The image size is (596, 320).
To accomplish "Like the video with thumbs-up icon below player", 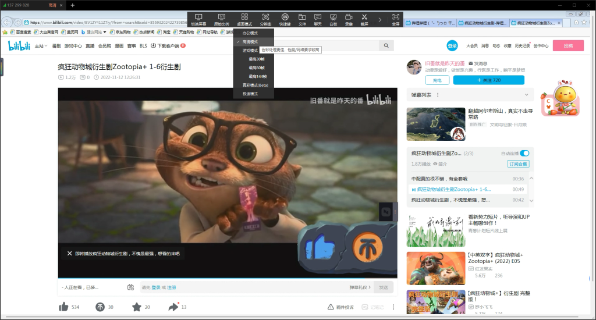I will (64, 307).
